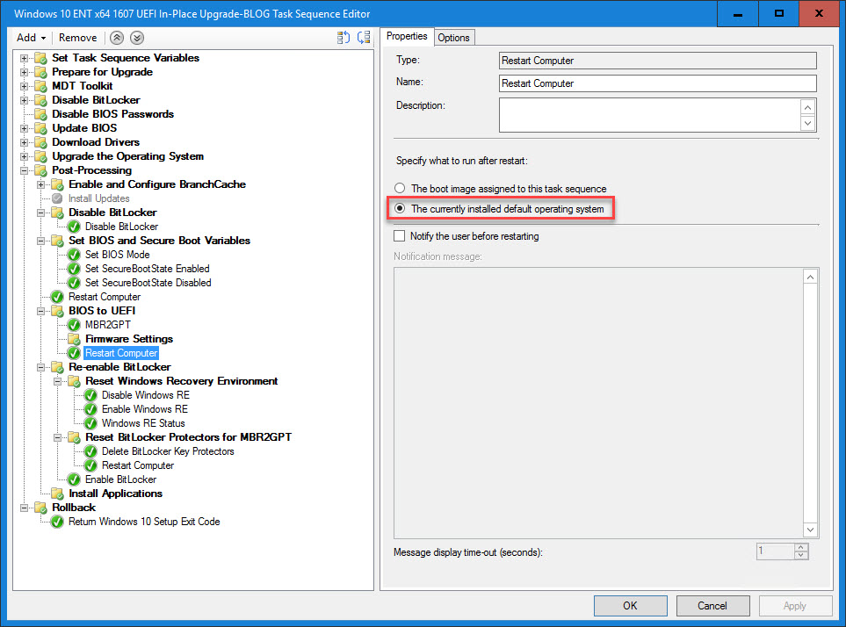The width and height of the screenshot is (846, 627).
Task: Select currently installed default operating system
Action: point(401,209)
